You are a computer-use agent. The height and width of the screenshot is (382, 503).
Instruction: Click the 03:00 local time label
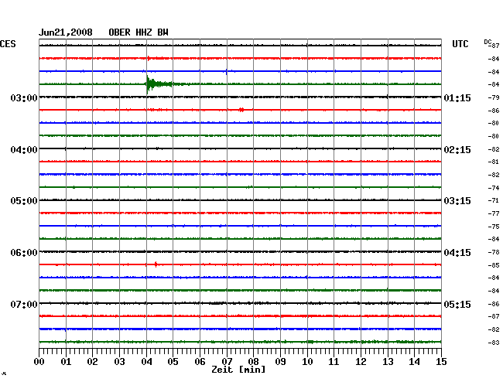pos(24,97)
